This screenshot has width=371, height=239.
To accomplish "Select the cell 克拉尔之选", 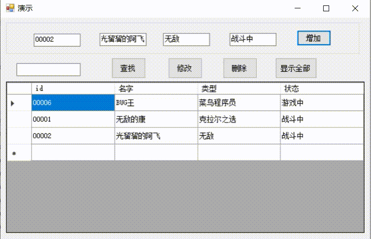I will [239, 119].
